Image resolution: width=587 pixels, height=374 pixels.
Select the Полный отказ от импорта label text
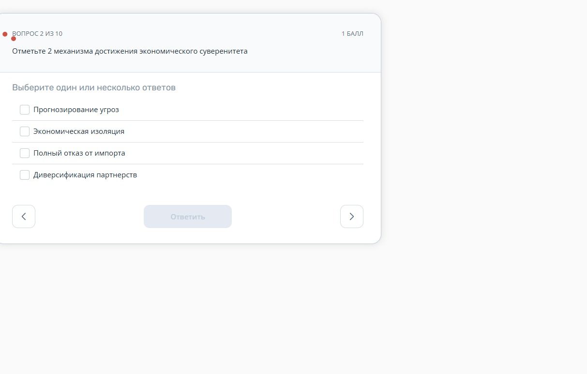click(79, 153)
